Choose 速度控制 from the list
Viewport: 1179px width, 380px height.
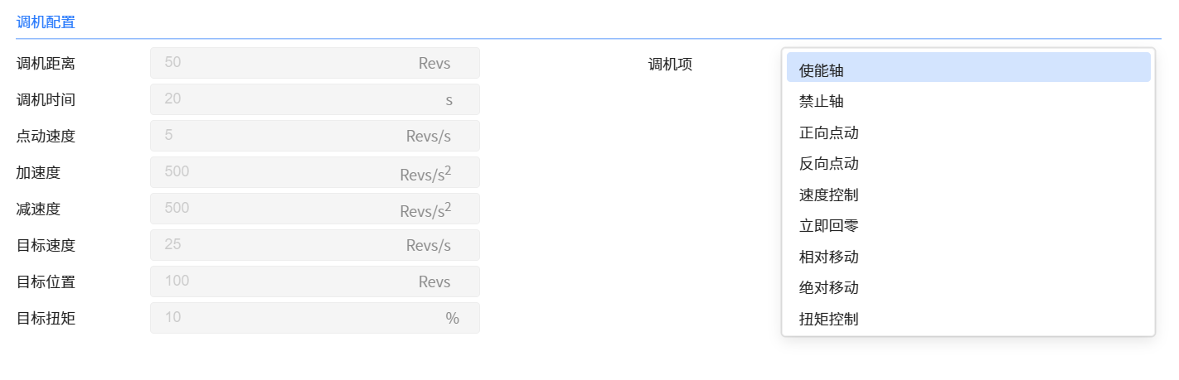(x=968, y=195)
